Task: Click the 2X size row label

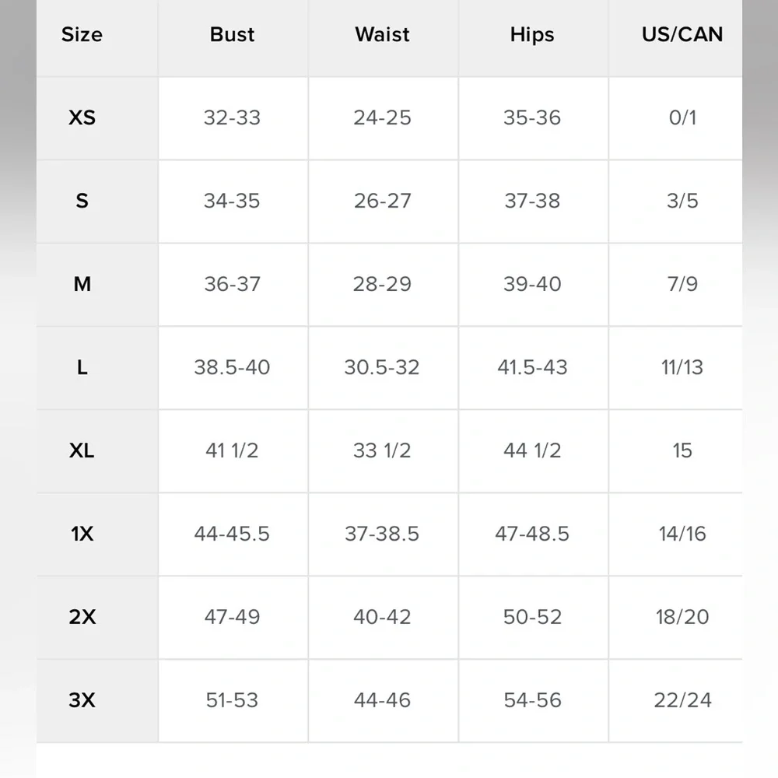Action: pyautogui.click(x=82, y=618)
